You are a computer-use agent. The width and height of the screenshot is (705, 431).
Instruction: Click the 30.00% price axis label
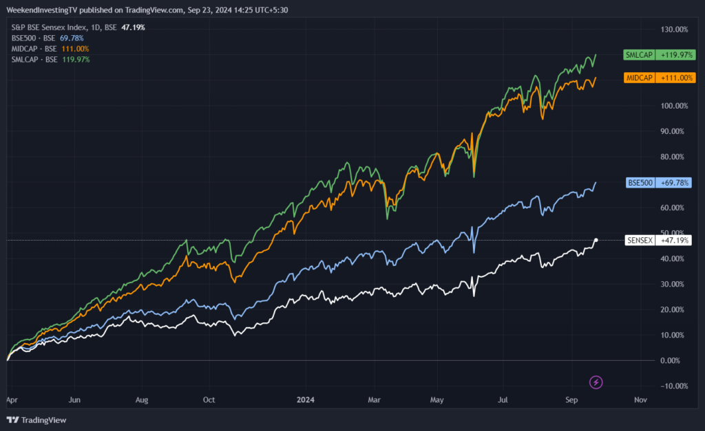(672, 284)
